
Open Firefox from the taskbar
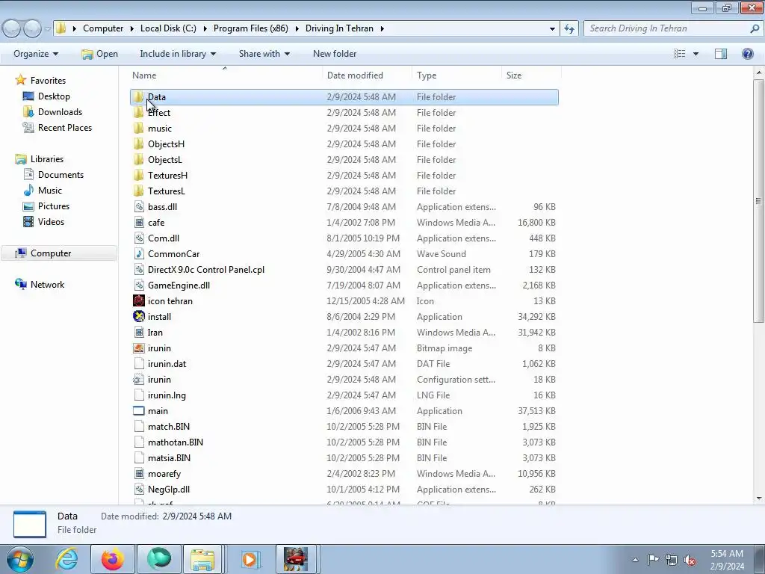point(113,559)
